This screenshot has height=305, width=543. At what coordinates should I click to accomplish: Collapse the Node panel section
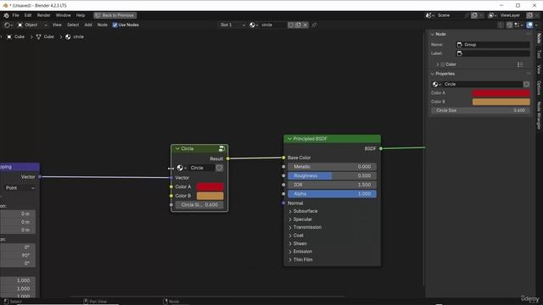[x=433, y=34]
